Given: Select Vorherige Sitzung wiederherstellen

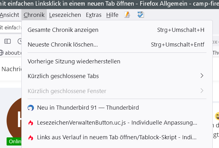Looking at the screenshot, I should [x=74, y=62].
